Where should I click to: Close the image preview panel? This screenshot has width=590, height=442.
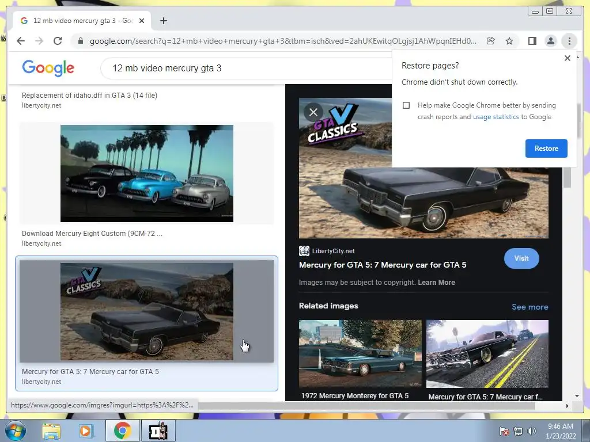(x=313, y=112)
